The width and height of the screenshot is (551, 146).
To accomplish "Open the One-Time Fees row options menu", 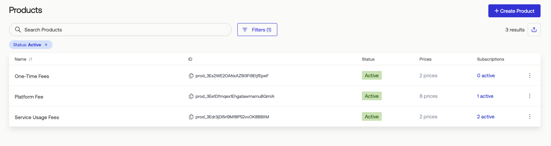I will tap(530, 75).
